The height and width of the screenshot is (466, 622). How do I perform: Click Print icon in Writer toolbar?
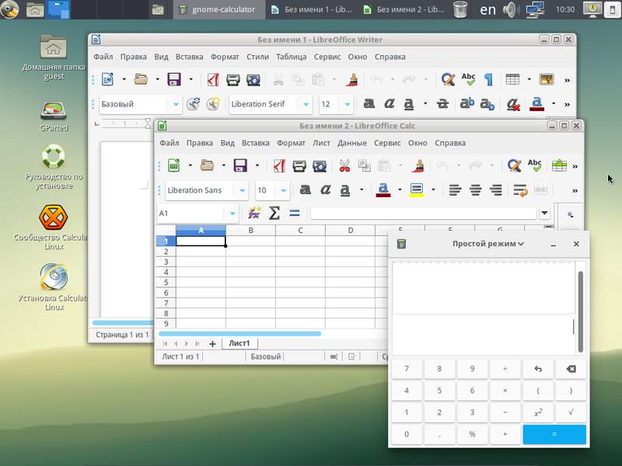(x=233, y=80)
